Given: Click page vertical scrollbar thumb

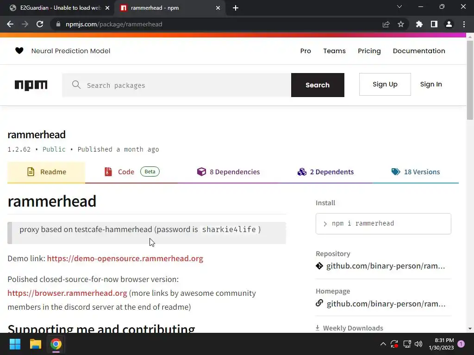Looking at the screenshot, I should pos(470,80).
